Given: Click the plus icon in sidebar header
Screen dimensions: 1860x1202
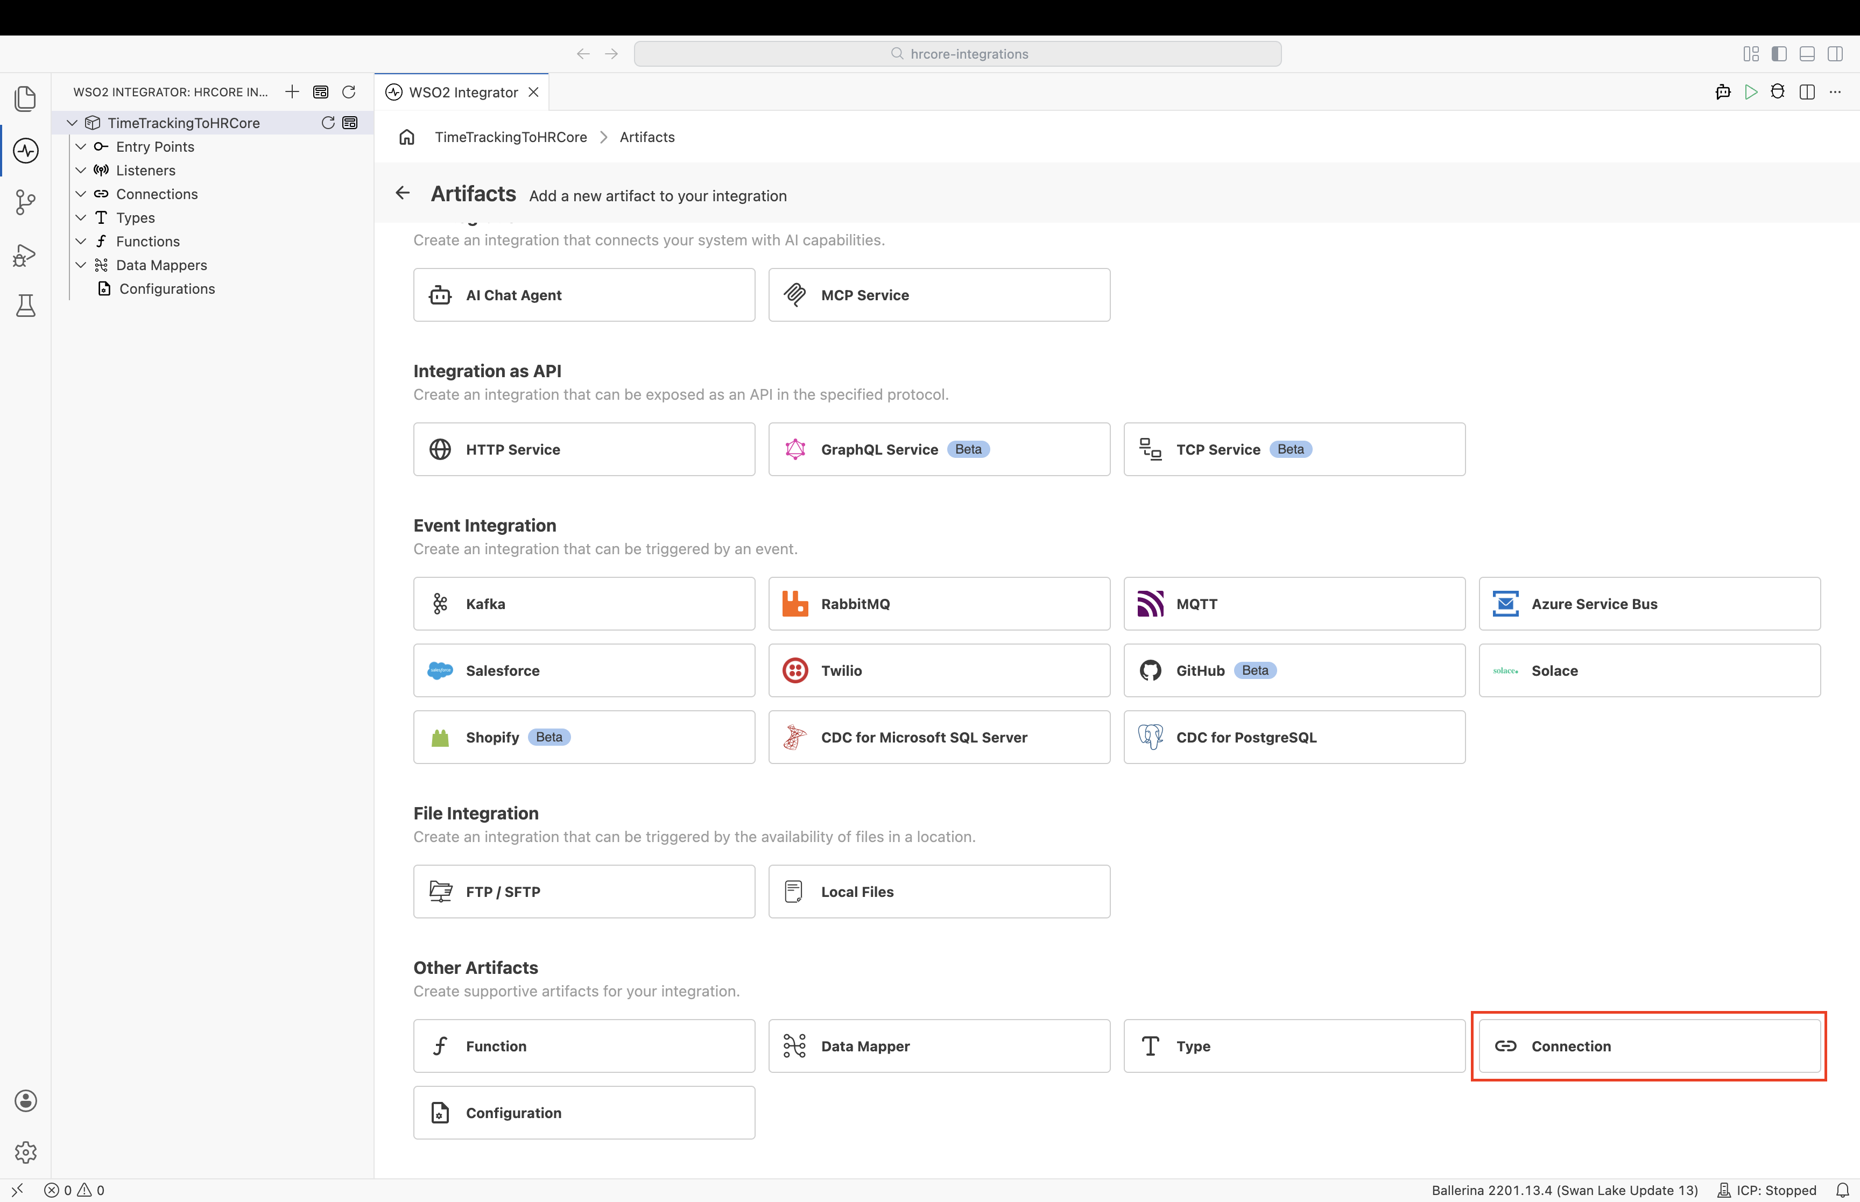Looking at the screenshot, I should [x=292, y=92].
